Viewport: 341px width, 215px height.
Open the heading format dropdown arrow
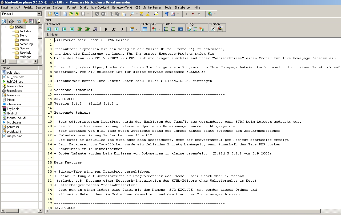137,29
